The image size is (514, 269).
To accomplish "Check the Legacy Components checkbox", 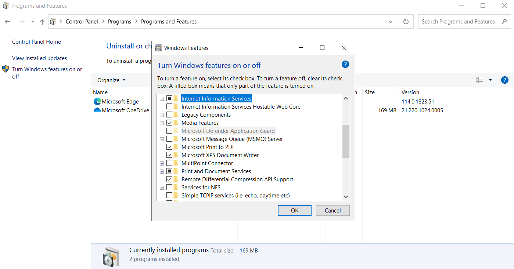I will point(169,115).
